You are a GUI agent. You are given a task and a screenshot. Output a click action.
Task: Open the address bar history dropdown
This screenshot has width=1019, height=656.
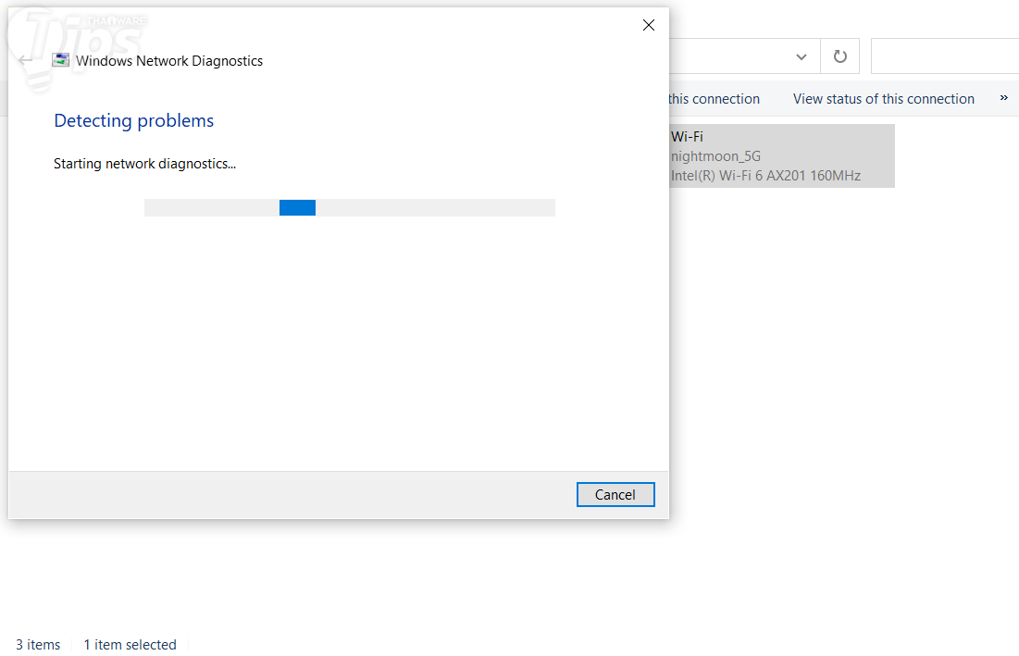802,56
